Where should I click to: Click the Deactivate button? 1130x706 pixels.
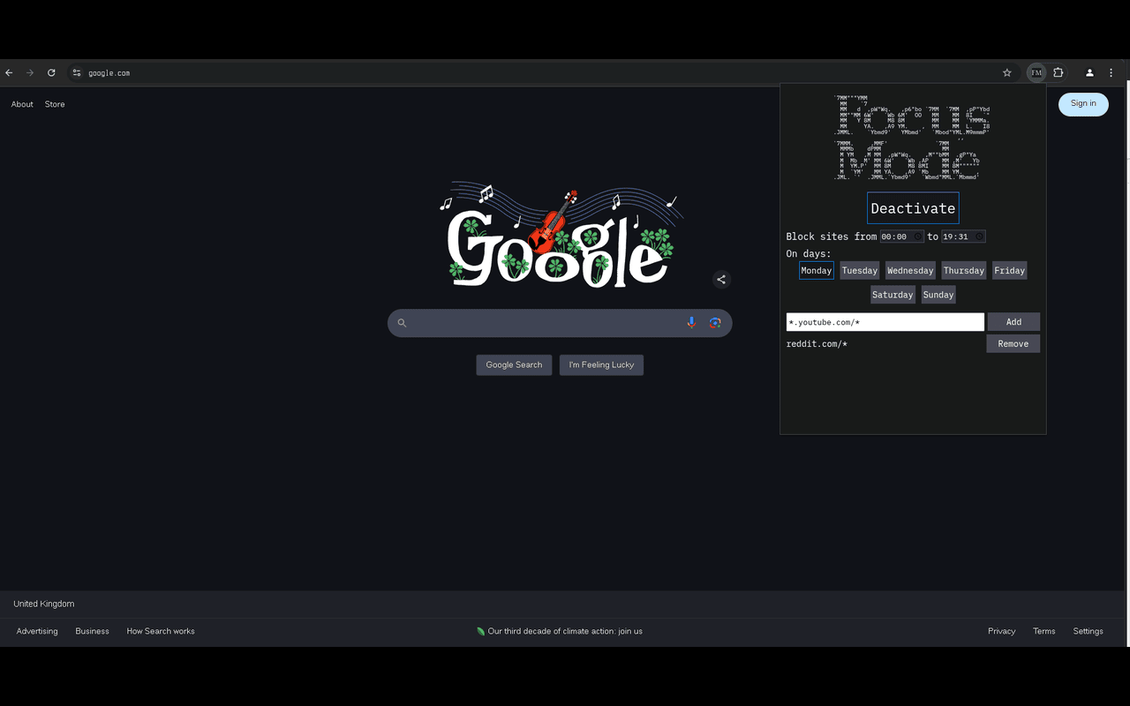coord(913,208)
